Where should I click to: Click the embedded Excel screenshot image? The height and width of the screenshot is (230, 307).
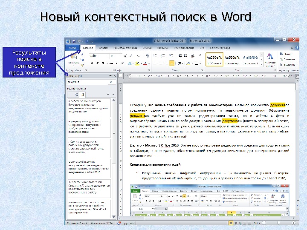tap(209, 200)
